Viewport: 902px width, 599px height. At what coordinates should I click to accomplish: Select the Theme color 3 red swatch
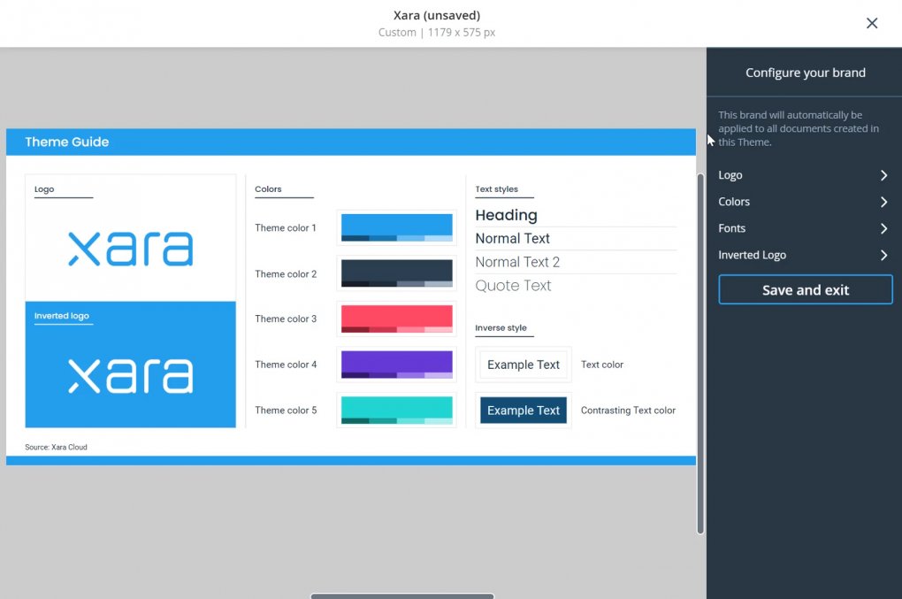[x=396, y=319]
